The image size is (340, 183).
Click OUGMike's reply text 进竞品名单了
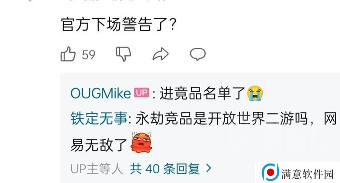pos(202,93)
